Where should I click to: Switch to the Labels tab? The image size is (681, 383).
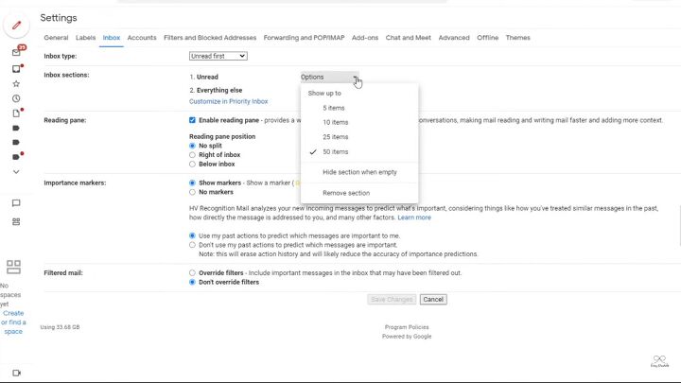85,38
